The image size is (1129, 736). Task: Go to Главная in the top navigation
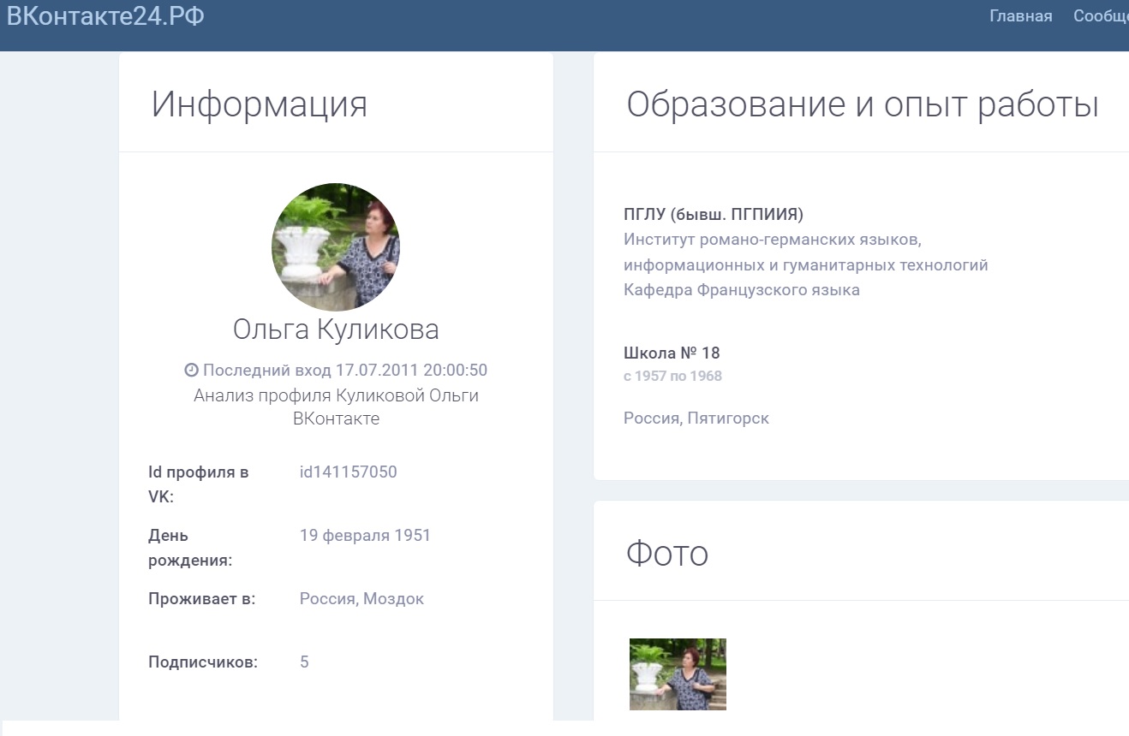click(x=1021, y=16)
